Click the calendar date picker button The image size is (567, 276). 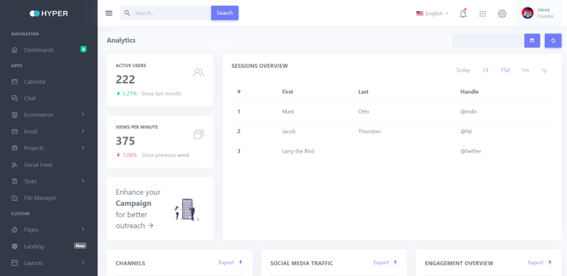click(532, 41)
